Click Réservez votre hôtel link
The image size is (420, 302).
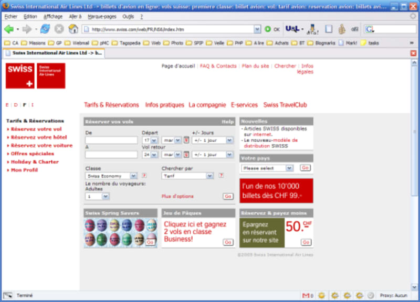[38, 137]
